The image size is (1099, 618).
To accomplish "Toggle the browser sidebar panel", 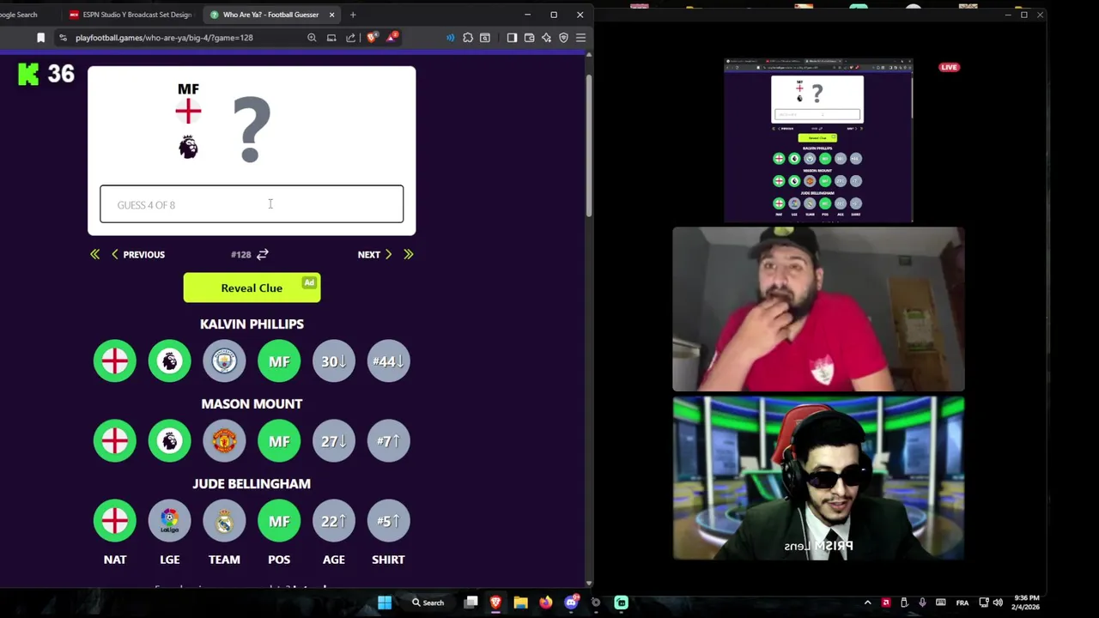I will [x=512, y=38].
